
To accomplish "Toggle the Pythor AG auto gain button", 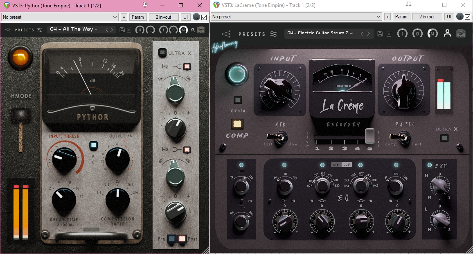I will click(x=94, y=146).
